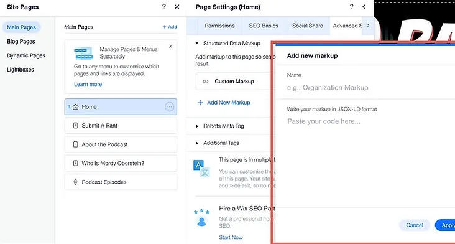This screenshot has width=455, height=244.
Task: Select the Podcast Episodes page
Action: tap(121, 182)
